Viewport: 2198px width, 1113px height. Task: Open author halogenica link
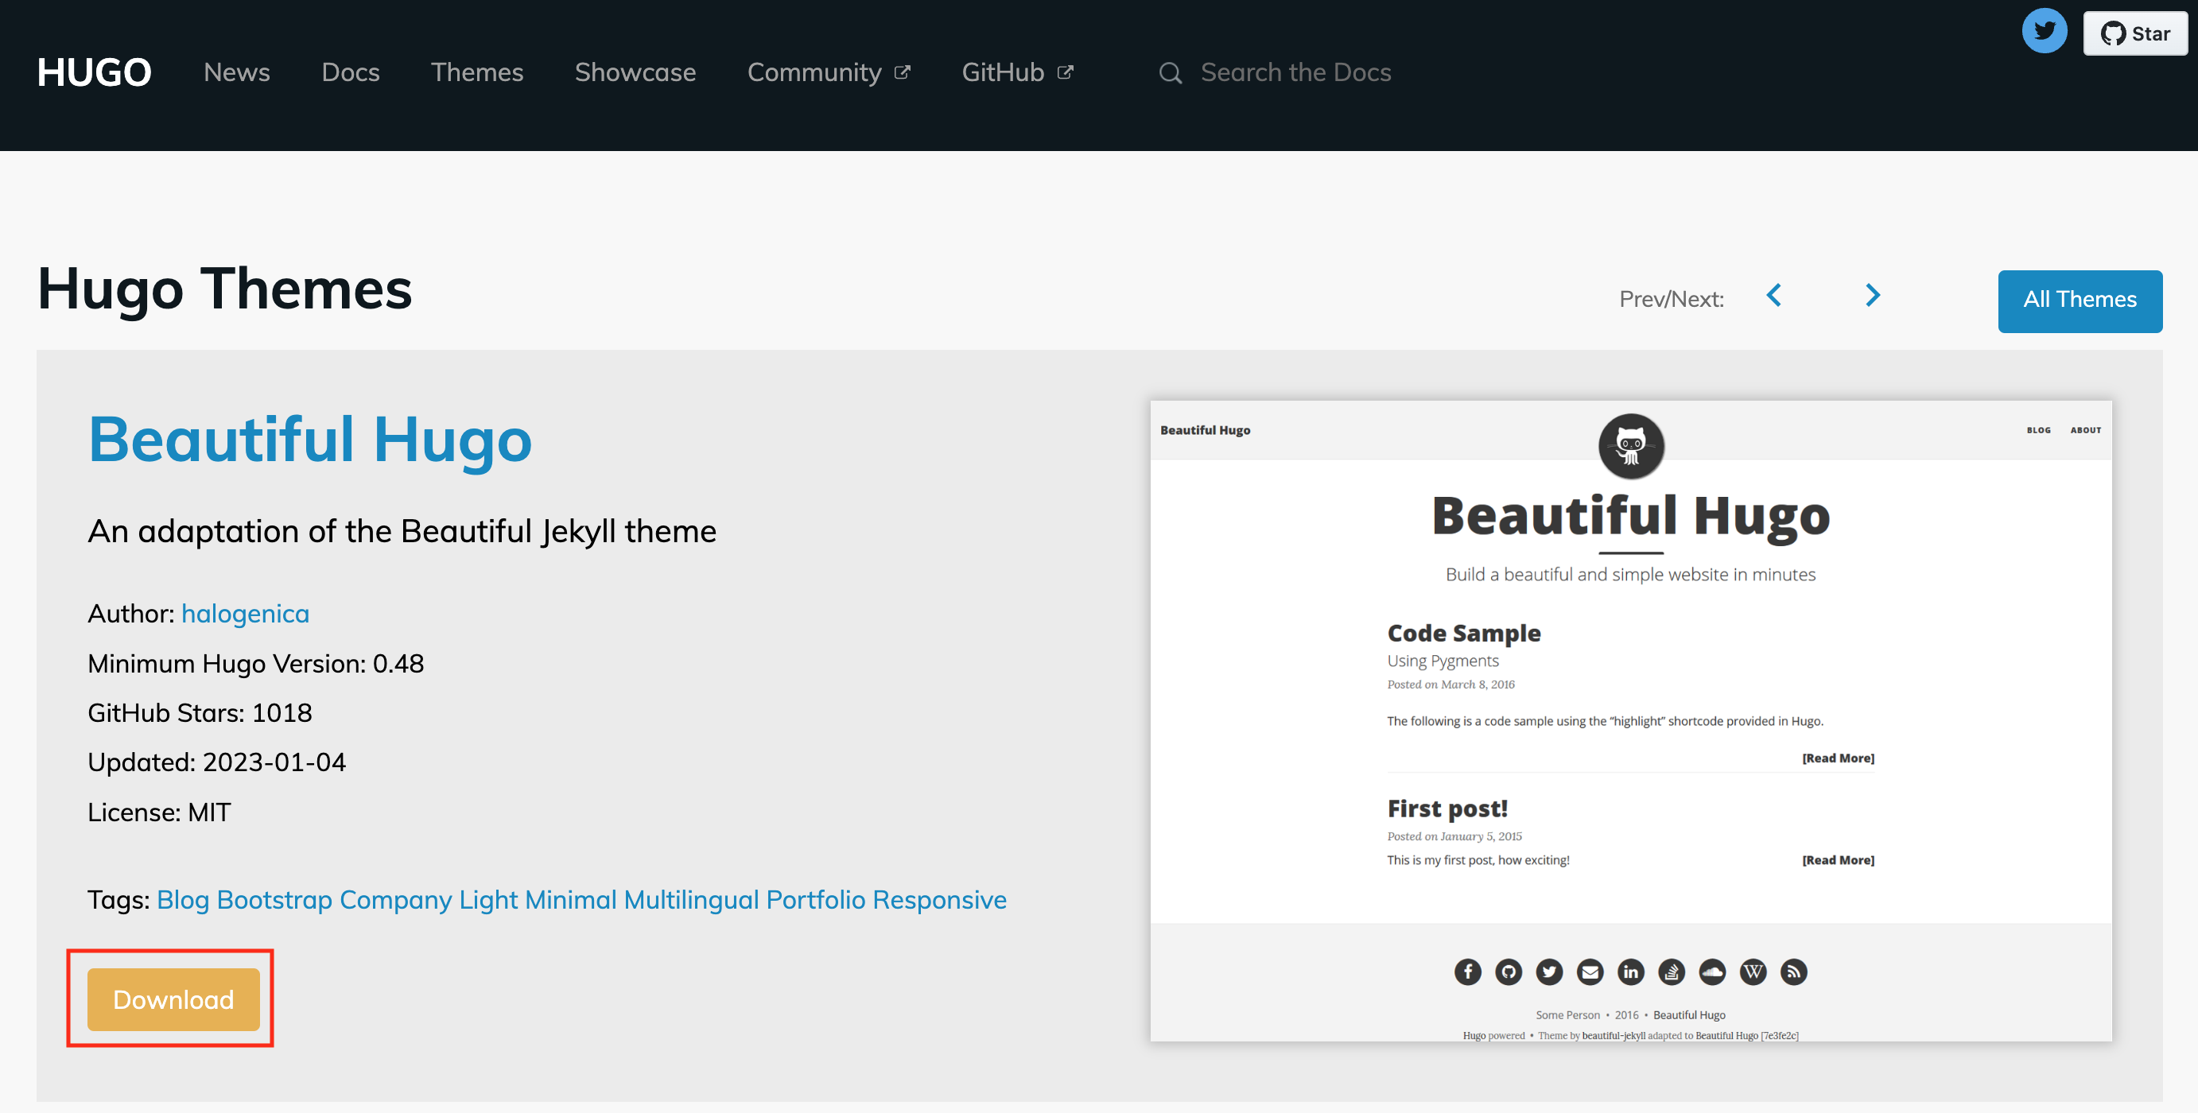point(245,613)
